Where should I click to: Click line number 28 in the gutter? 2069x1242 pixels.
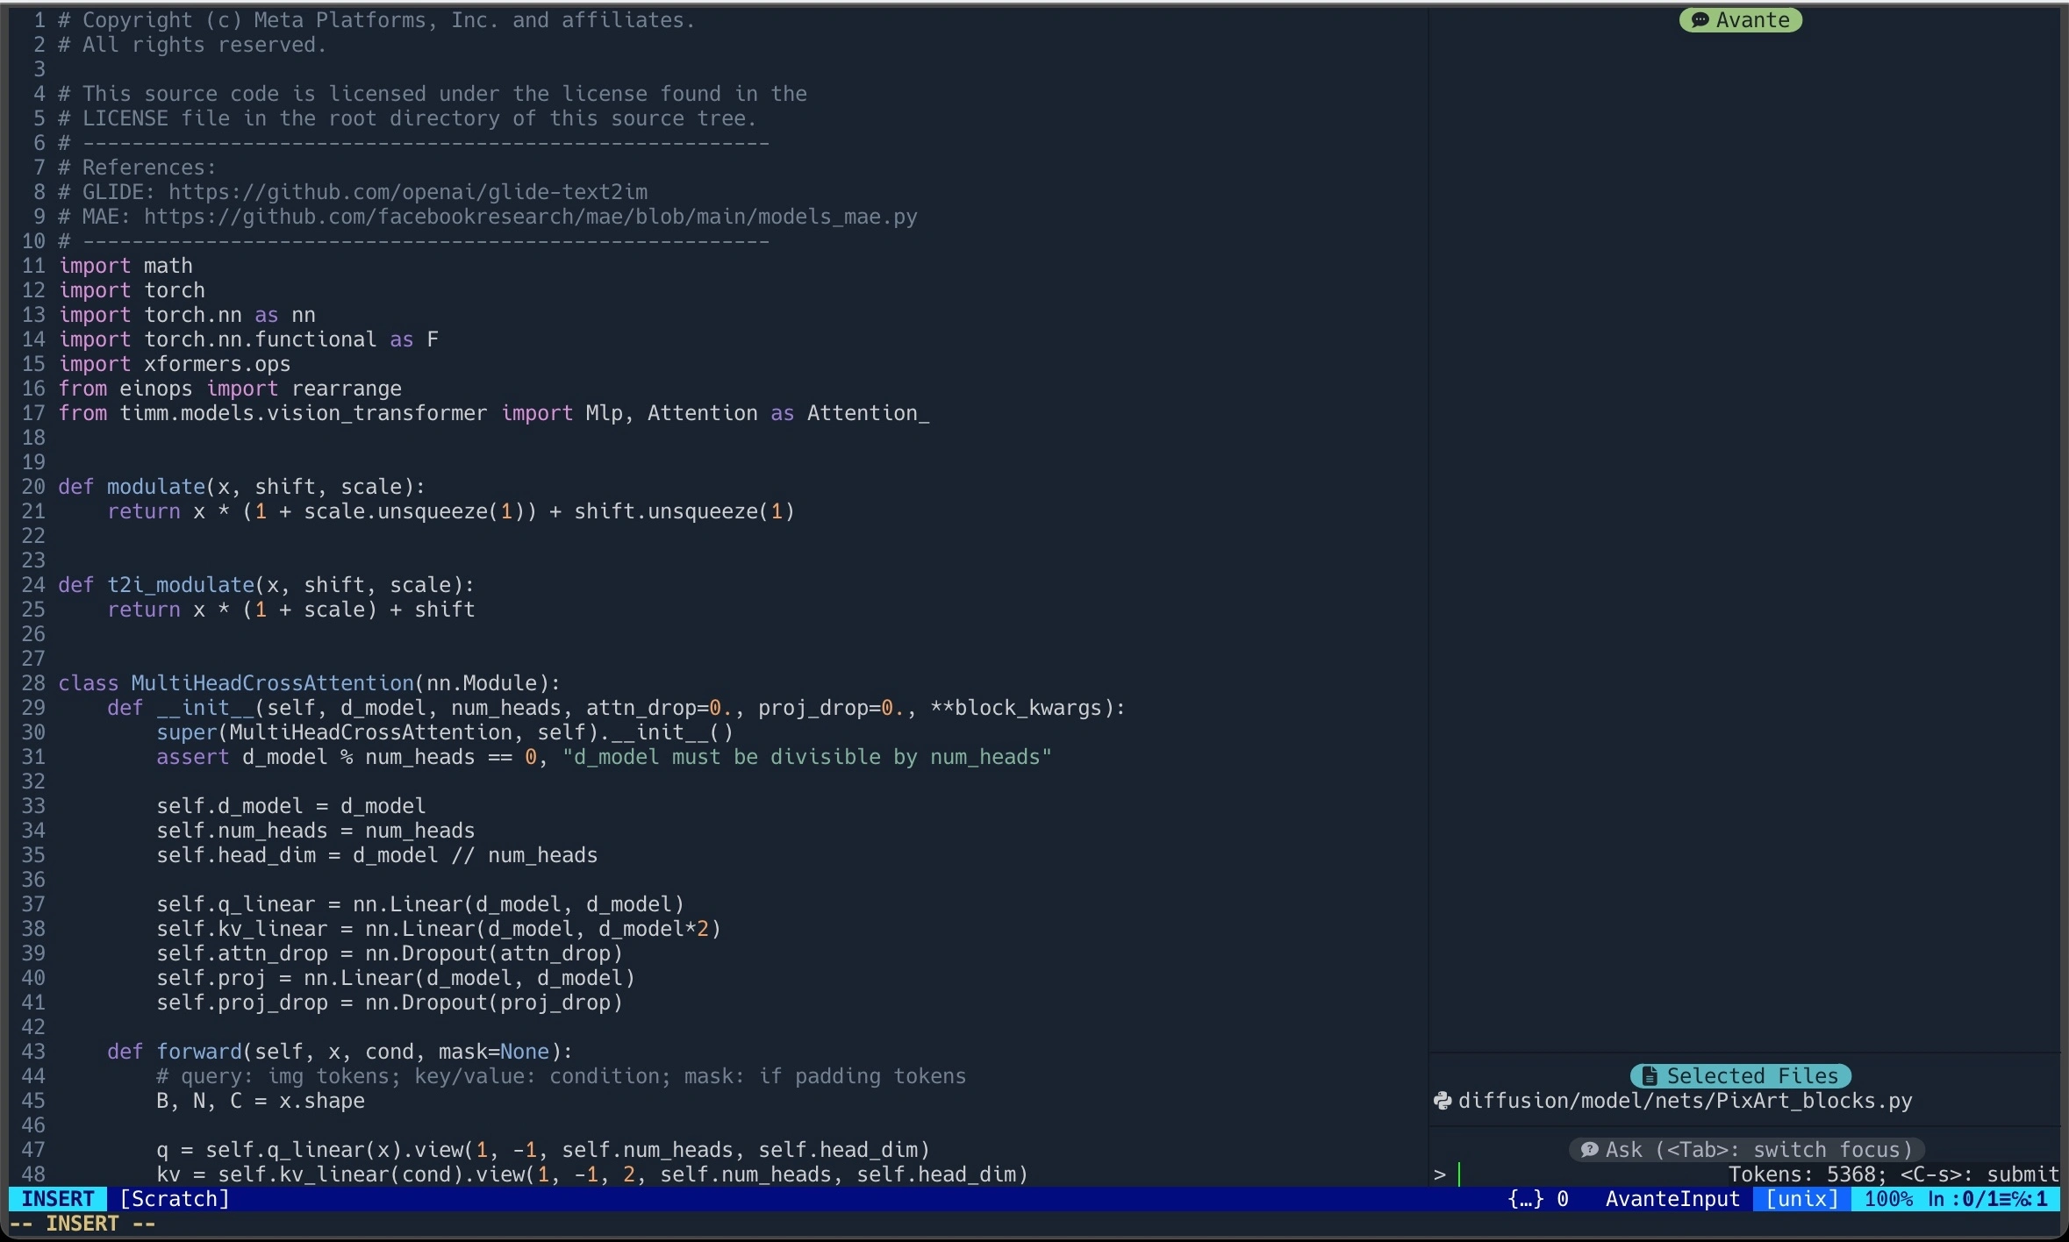pyautogui.click(x=33, y=683)
